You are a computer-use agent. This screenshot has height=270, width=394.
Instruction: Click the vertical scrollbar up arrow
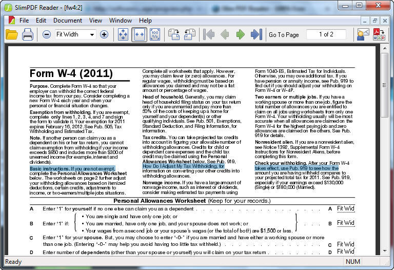point(385,48)
